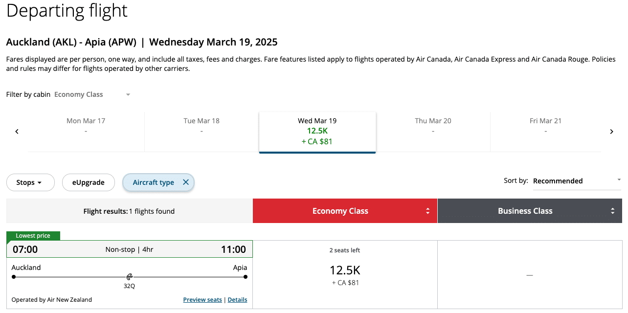Open the Filter by cabin dropdown
This screenshot has height=313, width=628.
point(92,94)
